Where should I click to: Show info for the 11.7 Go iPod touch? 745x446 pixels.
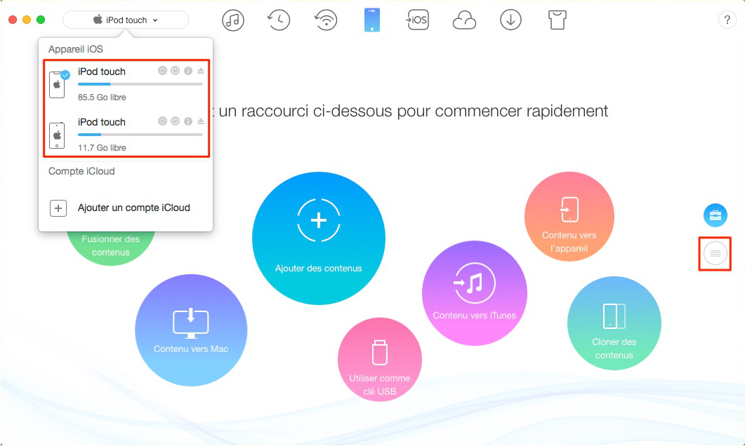[188, 121]
